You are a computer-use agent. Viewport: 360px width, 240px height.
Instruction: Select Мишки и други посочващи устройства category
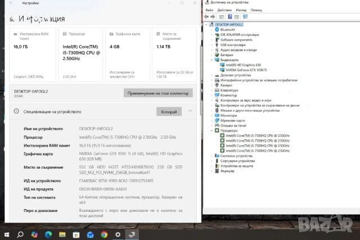pyautogui.click(x=250, y=110)
